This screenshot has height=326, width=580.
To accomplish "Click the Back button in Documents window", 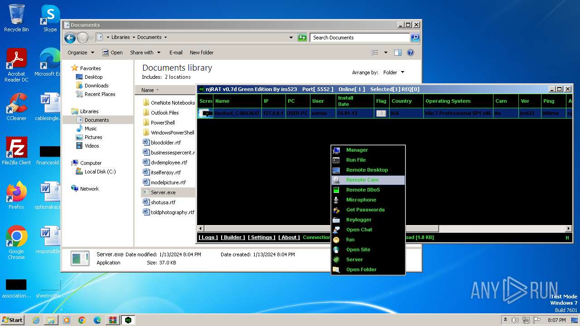I will tap(70, 38).
